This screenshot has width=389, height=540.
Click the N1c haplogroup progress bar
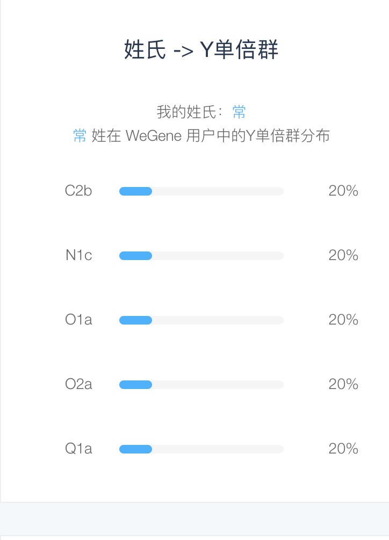pyautogui.click(x=201, y=256)
